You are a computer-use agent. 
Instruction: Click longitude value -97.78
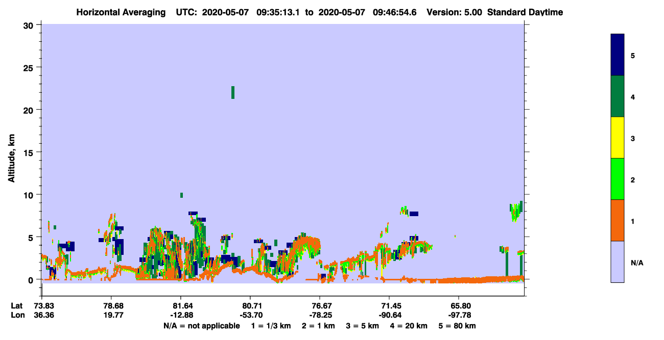coord(459,315)
